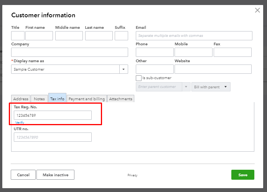Go to the Attachments tab
The width and height of the screenshot is (267, 192).
point(120,99)
